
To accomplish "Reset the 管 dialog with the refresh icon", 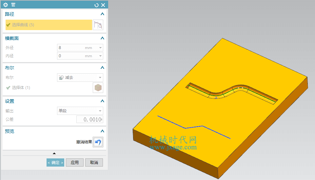I will pyautogui.click(x=96, y=5).
